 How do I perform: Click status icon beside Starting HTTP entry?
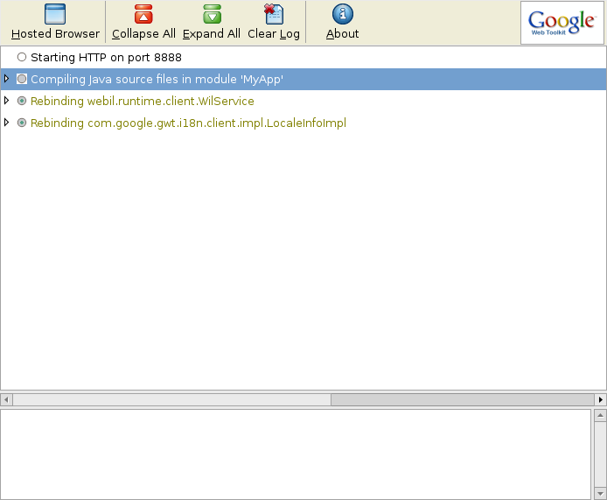(22, 57)
